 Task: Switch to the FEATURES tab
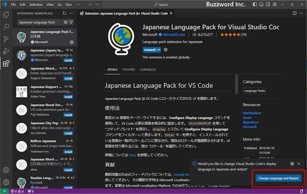(x=129, y=70)
